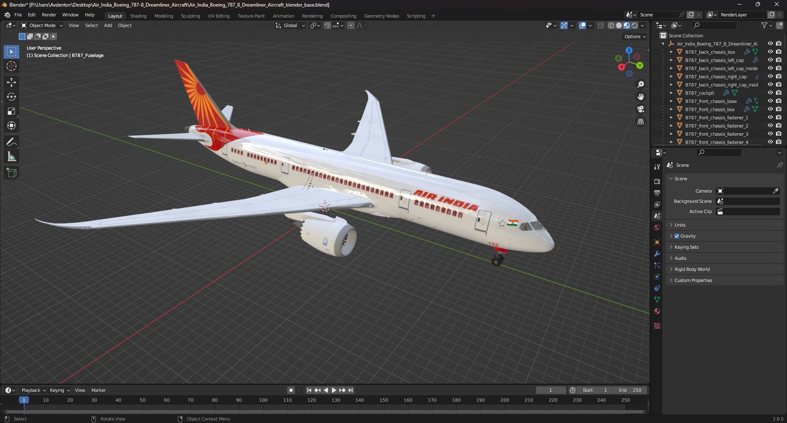Screen dimensions: 787x423
Task: Open viewport Options dropdown
Action: point(635,36)
